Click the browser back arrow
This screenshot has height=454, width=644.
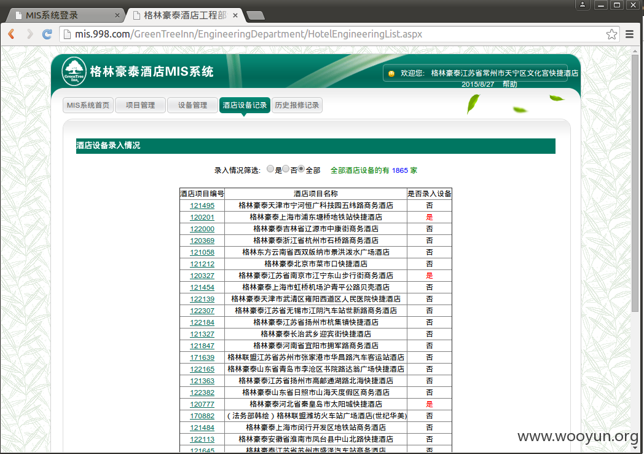pos(12,34)
